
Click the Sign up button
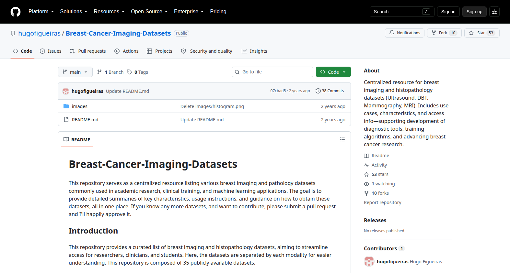click(474, 12)
